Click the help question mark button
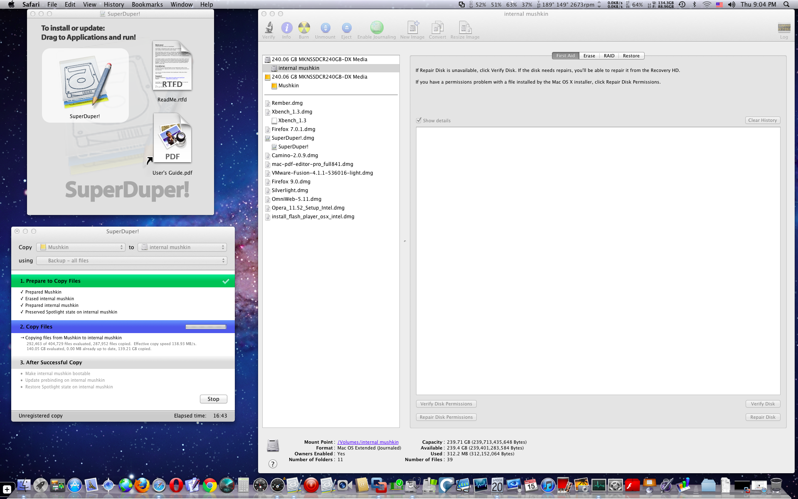 (273, 464)
